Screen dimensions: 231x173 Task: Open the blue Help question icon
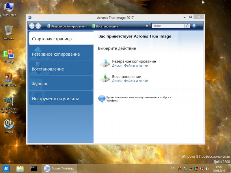tap(194, 26)
